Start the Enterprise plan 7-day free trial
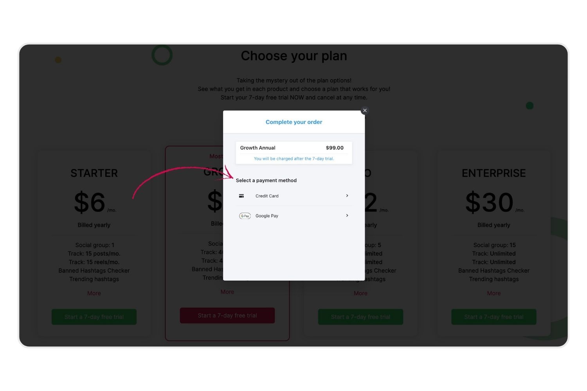The width and height of the screenshot is (587, 391). coord(493,317)
